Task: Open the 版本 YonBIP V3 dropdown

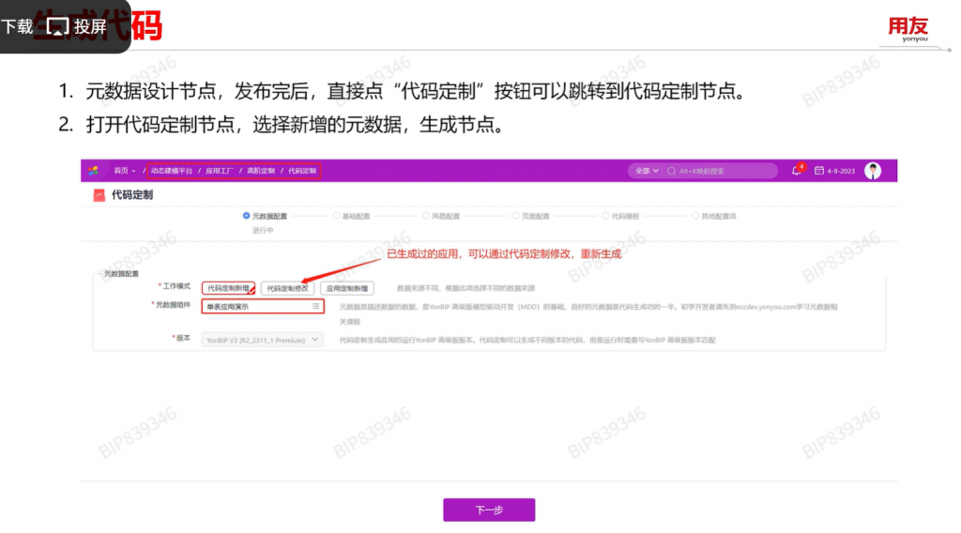Action: pos(263,340)
